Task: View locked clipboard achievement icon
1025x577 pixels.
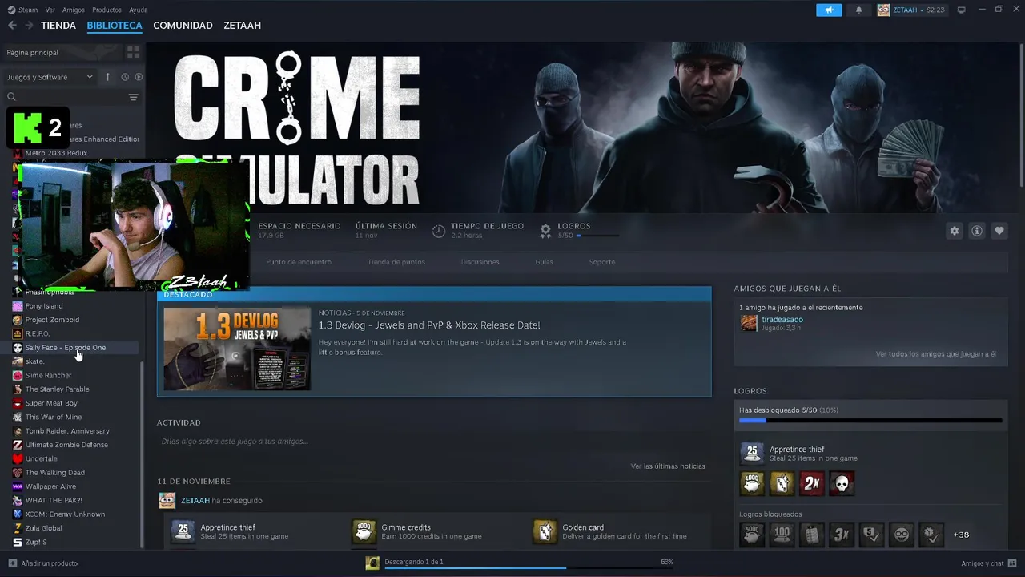Action: coord(812,535)
